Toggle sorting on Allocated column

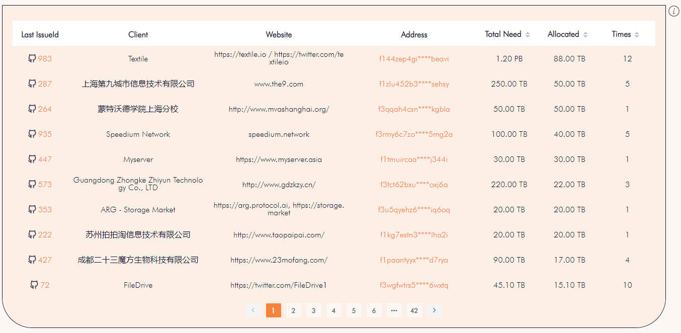pos(585,34)
